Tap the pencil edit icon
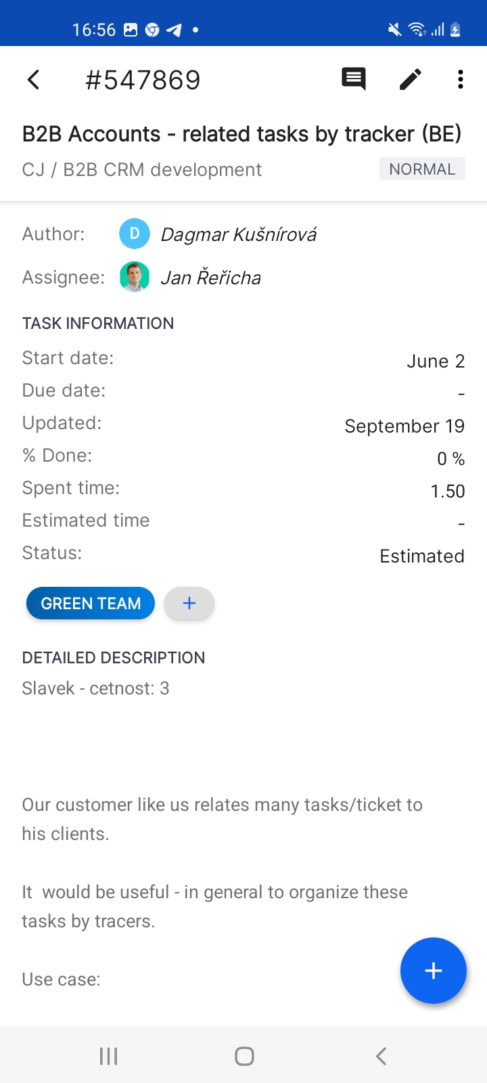Viewport: 487px width, 1083px height. pos(410,79)
